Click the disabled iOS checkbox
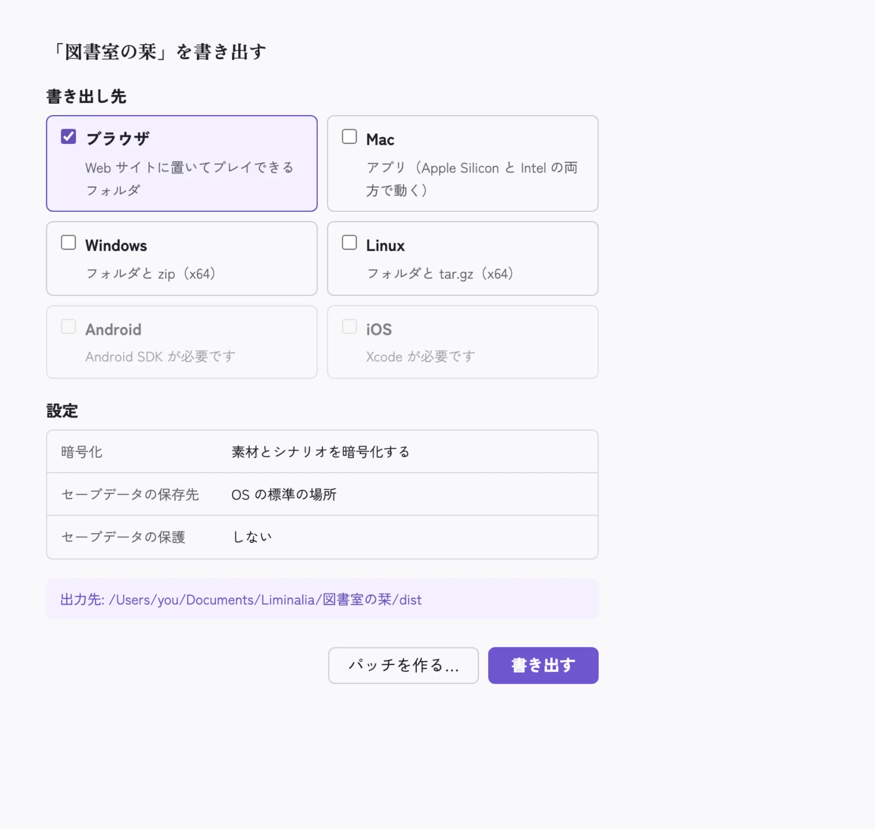Viewport: 875px width, 829px height. click(x=349, y=327)
